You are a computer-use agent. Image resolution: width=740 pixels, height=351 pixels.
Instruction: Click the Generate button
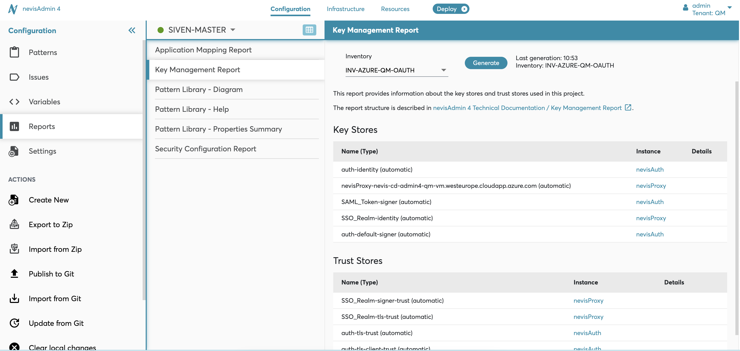tap(486, 63)
